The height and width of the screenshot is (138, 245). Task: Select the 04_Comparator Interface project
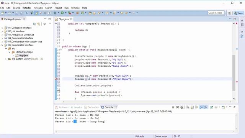[21, 38]
